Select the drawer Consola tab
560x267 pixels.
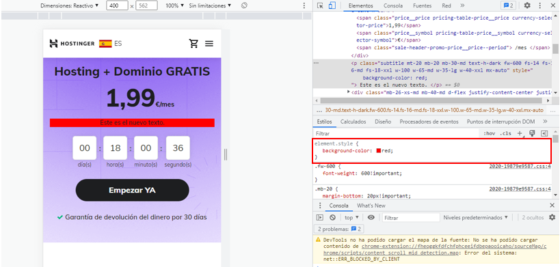pyautogui.click(x=338, y=206)
